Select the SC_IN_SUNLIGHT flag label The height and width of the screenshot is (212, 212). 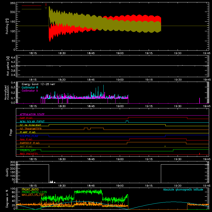(x=30, y=125)
